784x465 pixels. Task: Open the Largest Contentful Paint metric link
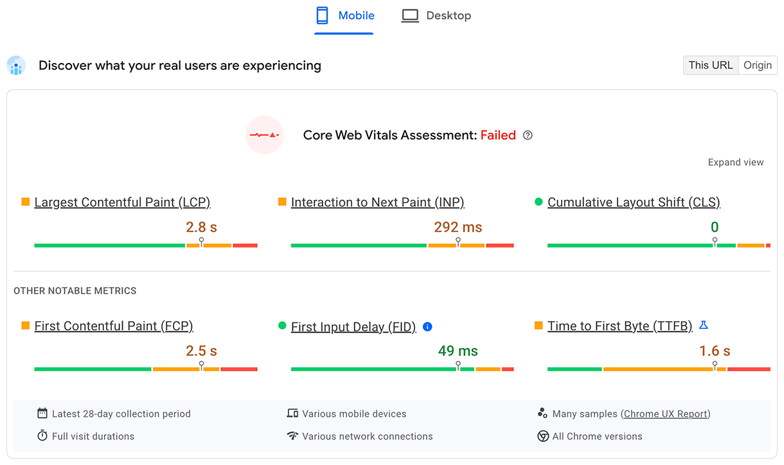coord(122,202)
